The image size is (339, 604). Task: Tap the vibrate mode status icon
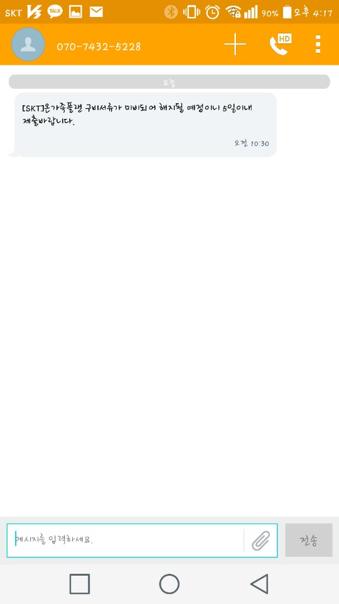pos(191,13)
